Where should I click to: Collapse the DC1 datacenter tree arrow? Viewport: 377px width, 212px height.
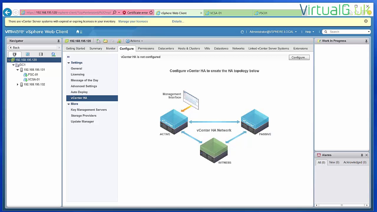(x=13, y=65)
